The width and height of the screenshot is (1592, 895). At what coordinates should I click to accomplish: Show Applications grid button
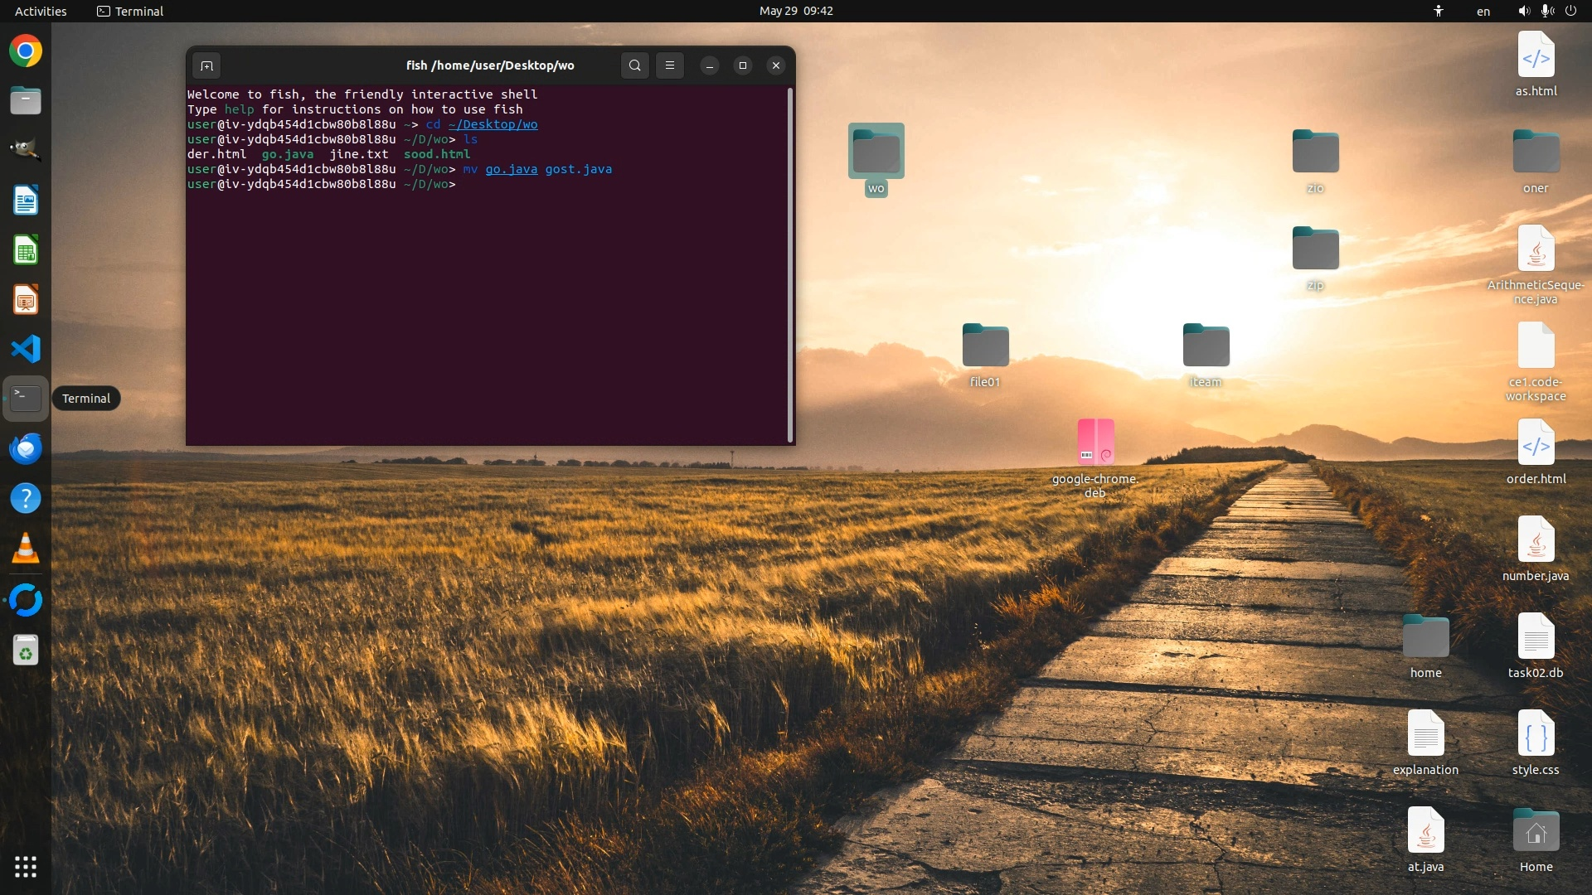point(26,867)
